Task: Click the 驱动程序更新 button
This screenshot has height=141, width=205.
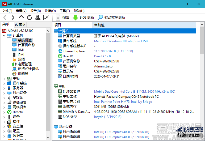Action: (x=111, y=17)
